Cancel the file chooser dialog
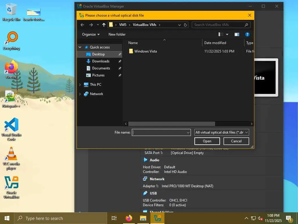The height and width of the screenshot is (224, 298). (236, 141)
